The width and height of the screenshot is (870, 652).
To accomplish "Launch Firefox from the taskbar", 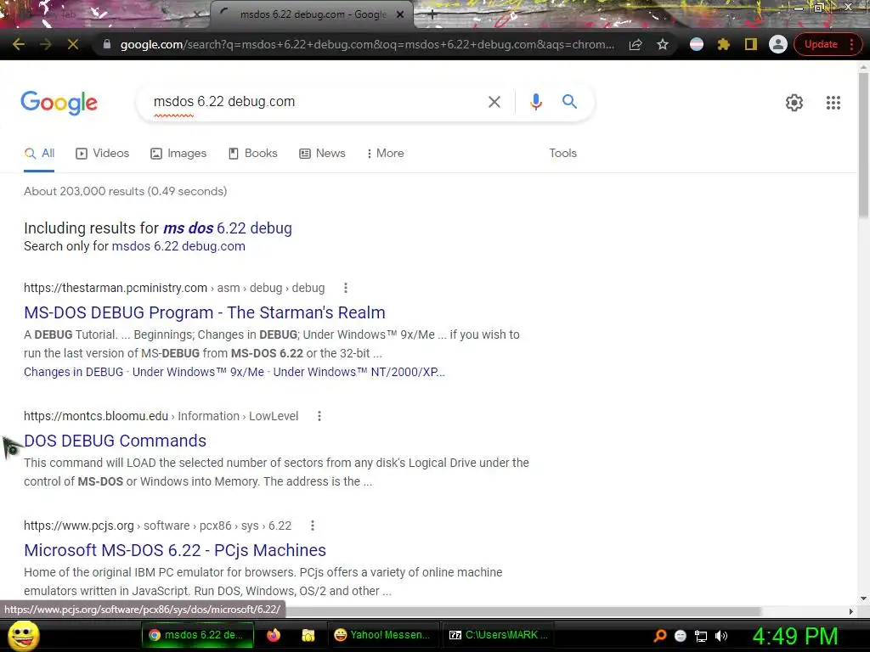I will (x=274, y=635).
